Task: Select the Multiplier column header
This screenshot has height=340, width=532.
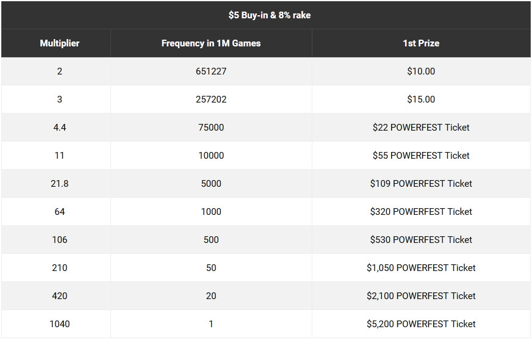Action: coord(59,43)
